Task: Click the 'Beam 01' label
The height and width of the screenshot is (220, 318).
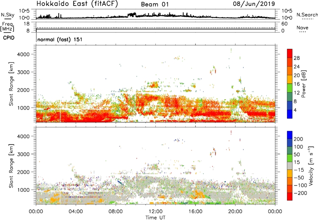Action: coord(155,4)
